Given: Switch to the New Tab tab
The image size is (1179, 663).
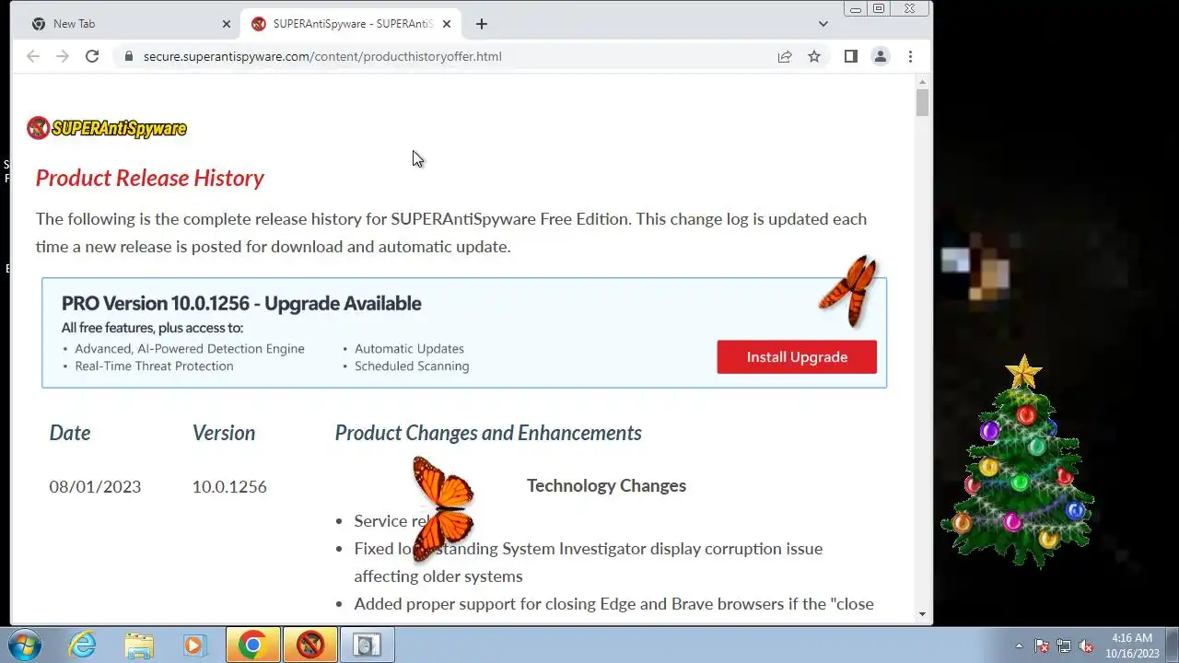Looking at the screenshot, I should [129, 24].
